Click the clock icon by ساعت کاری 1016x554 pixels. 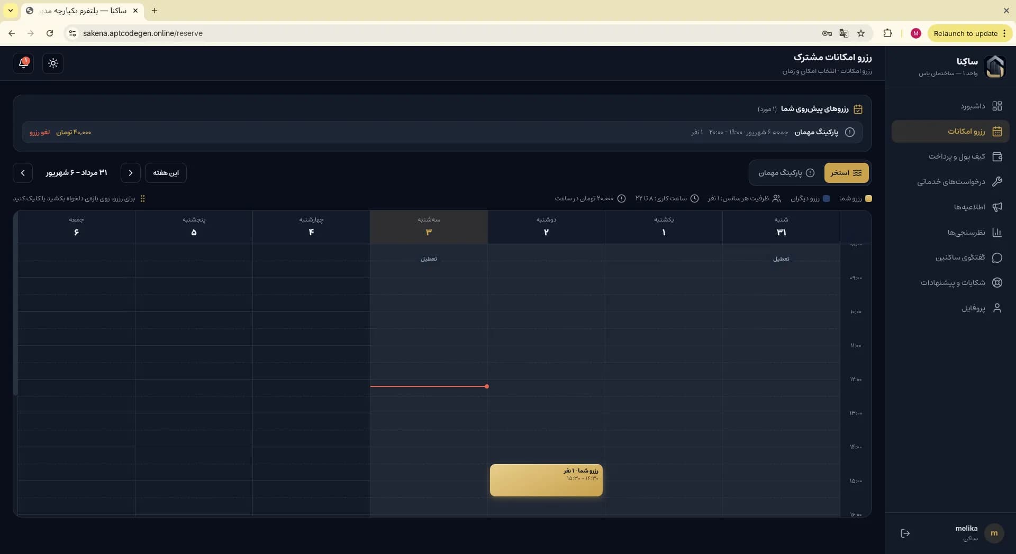point(695,199)
